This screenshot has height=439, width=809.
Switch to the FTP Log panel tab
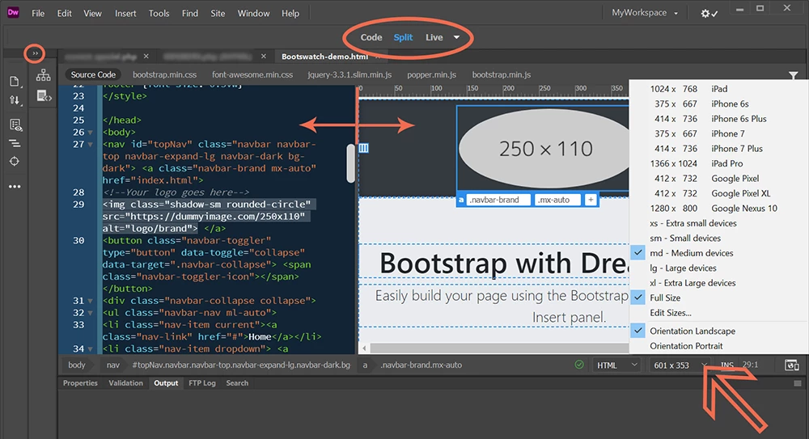201,383
